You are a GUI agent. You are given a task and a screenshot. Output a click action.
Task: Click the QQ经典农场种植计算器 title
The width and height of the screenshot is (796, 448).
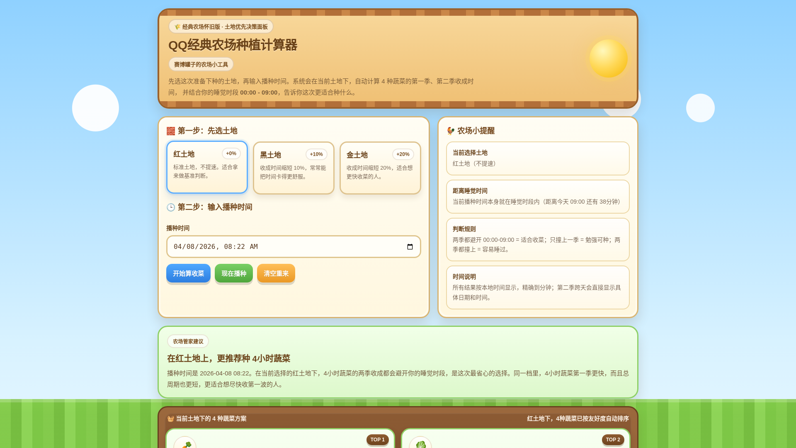pyautogui.click(x=233, y=45)
